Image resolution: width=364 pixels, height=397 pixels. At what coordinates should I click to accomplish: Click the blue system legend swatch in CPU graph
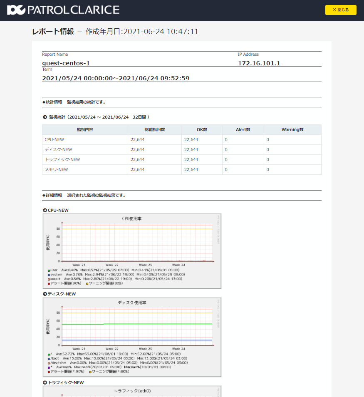(49, 275)
